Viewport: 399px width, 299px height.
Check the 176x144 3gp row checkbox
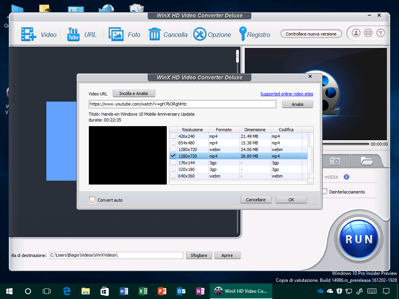pos(173,162)
